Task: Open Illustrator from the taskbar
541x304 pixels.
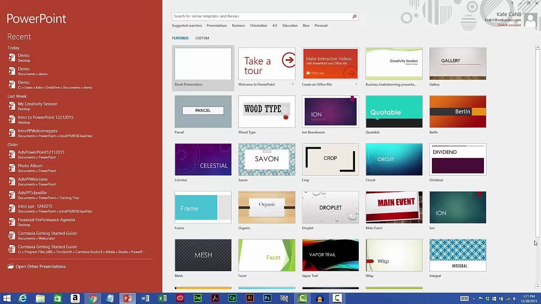Action: (x=250, y=299)
